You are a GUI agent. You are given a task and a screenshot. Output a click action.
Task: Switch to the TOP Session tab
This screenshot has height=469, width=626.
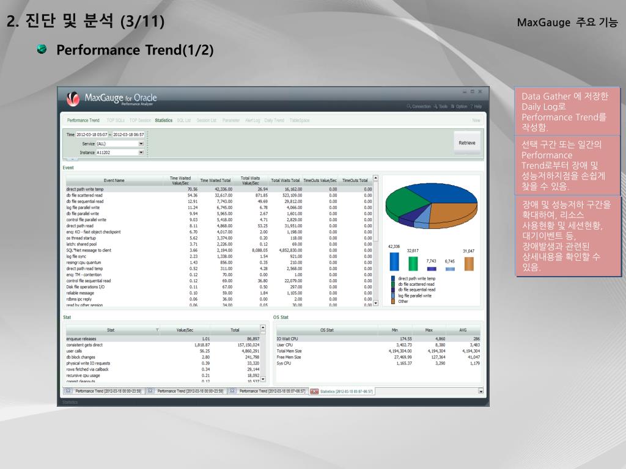click(140, 120)
